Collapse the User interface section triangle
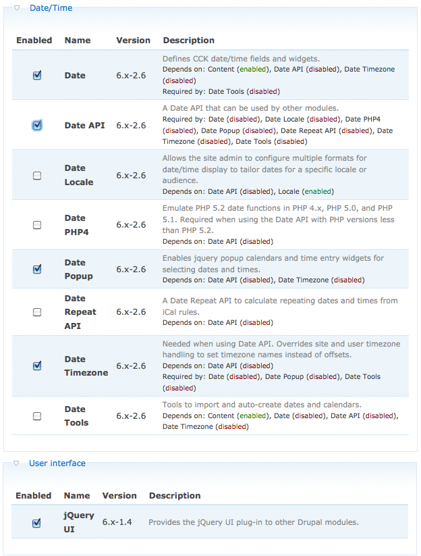Viewport: 421px width, 556px height. [x=17, y=463]
